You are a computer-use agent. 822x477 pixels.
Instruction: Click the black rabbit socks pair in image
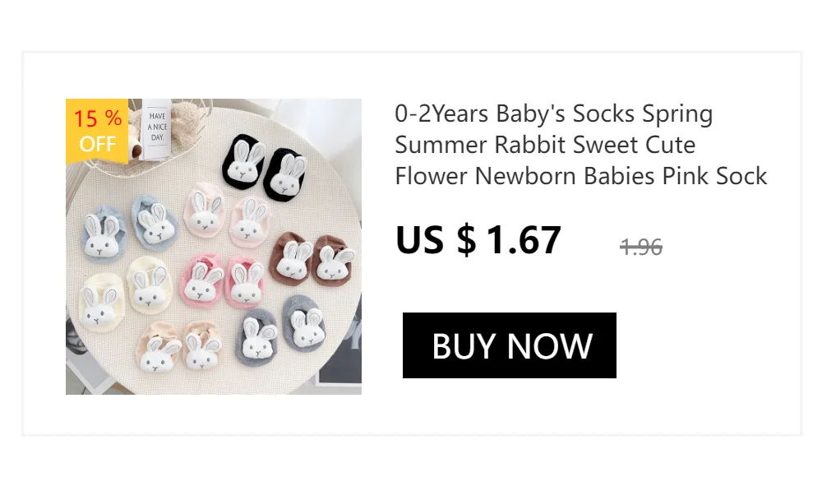click(264, 166)
